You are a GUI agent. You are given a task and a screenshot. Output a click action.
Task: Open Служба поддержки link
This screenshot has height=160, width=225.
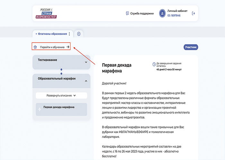[x=142, y=13]
